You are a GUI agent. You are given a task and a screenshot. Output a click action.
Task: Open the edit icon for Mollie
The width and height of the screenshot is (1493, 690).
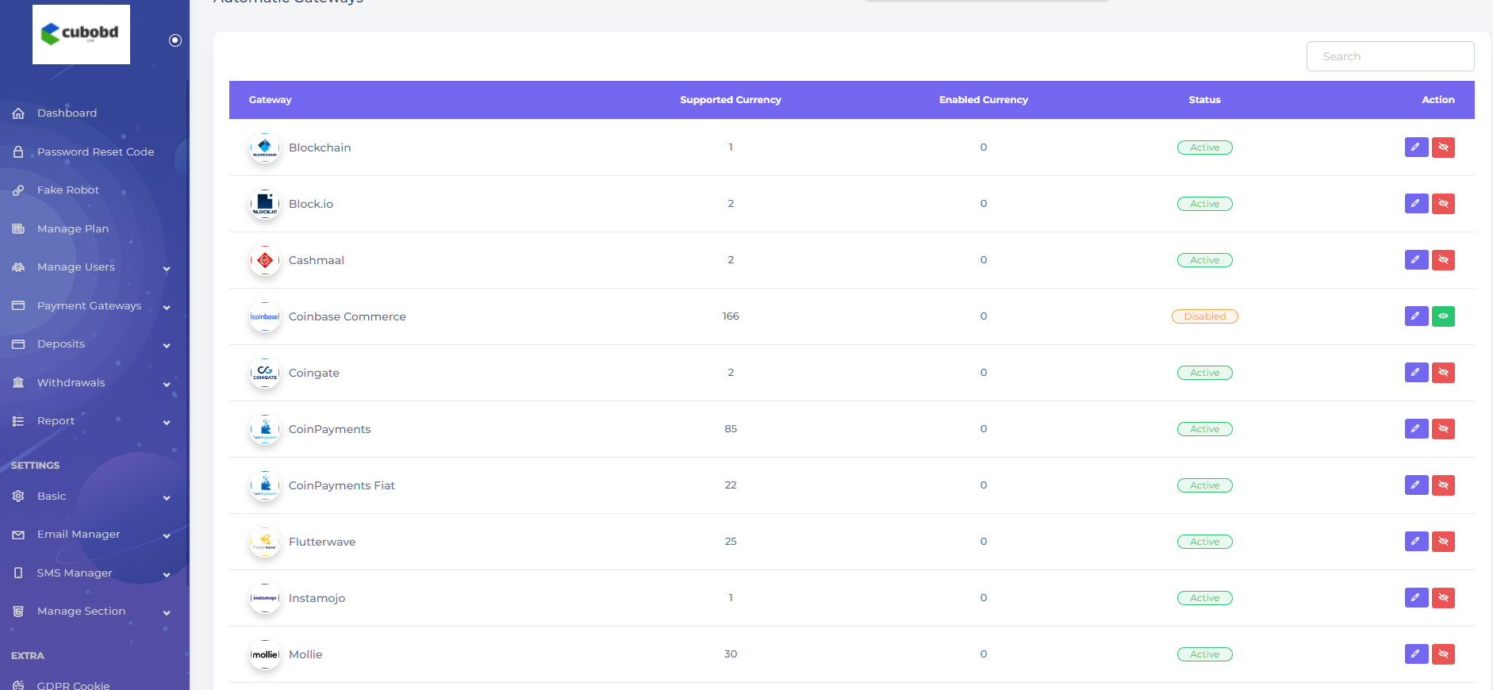pos(1415,654)
